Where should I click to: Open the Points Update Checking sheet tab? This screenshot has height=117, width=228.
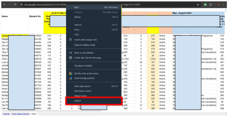pyautogui.click(x=21, y=114)
